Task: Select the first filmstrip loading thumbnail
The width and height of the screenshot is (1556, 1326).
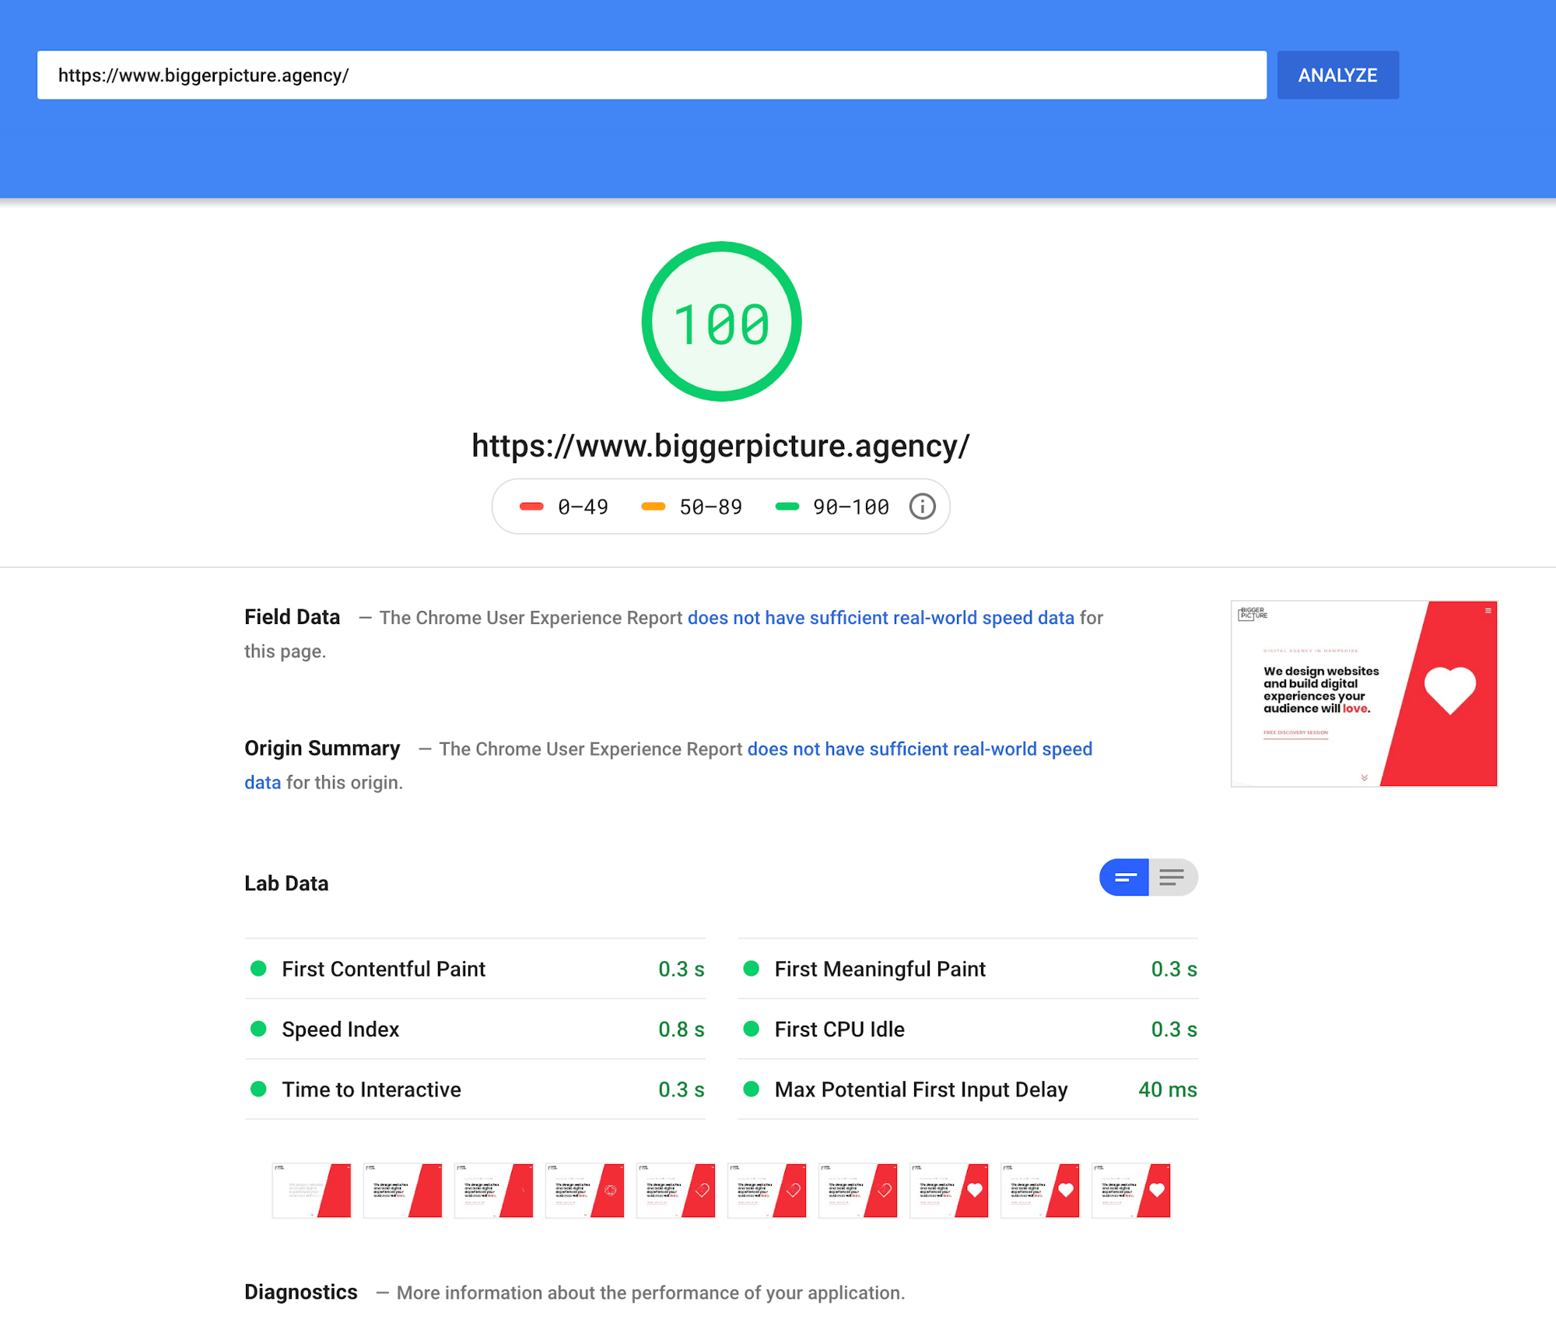Action: pyautogui.click(x=311, y=1191)
